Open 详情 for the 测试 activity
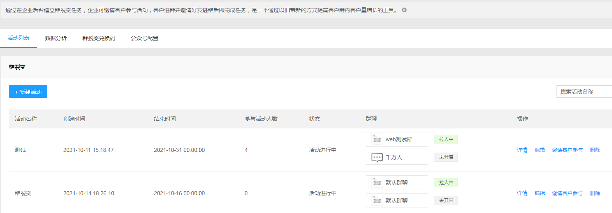 point(522,150)
